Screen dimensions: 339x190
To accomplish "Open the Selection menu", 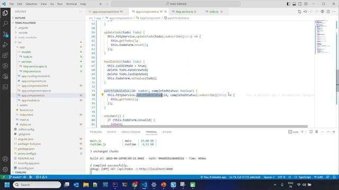I will click(31, 4).
